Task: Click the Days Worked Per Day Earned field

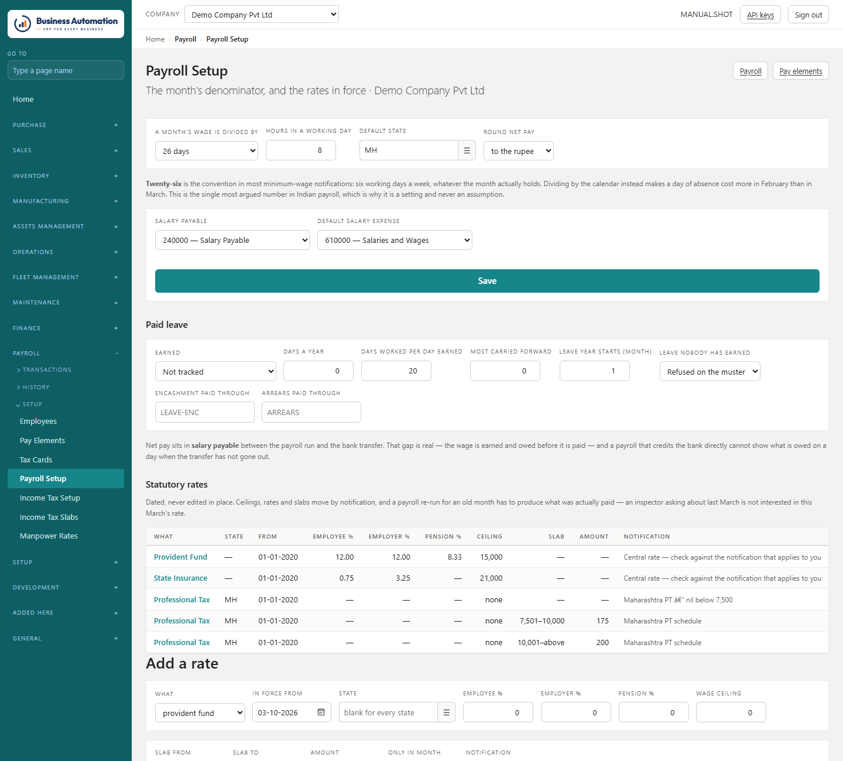Action: click(396, 371)
